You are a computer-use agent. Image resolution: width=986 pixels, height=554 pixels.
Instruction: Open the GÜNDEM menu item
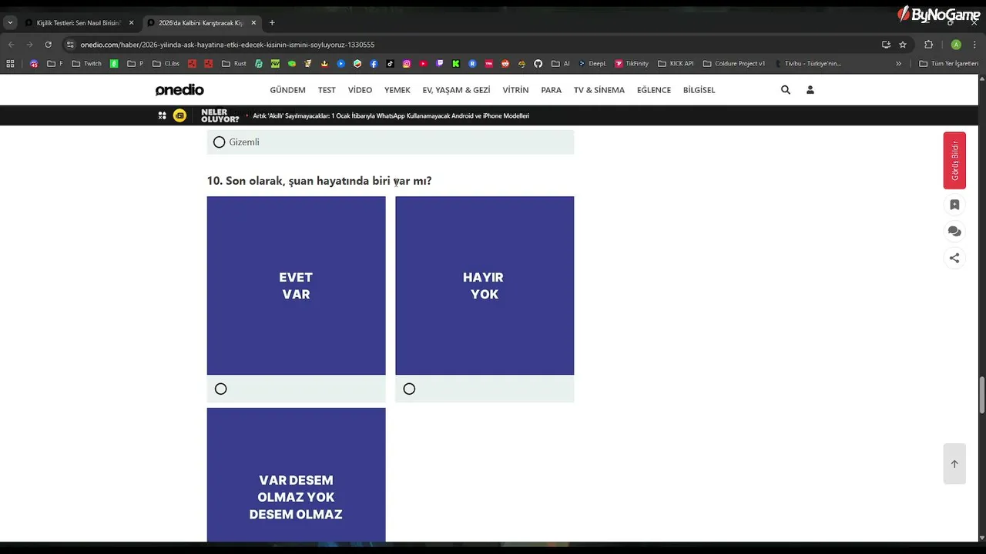click(x=287, y=90)
